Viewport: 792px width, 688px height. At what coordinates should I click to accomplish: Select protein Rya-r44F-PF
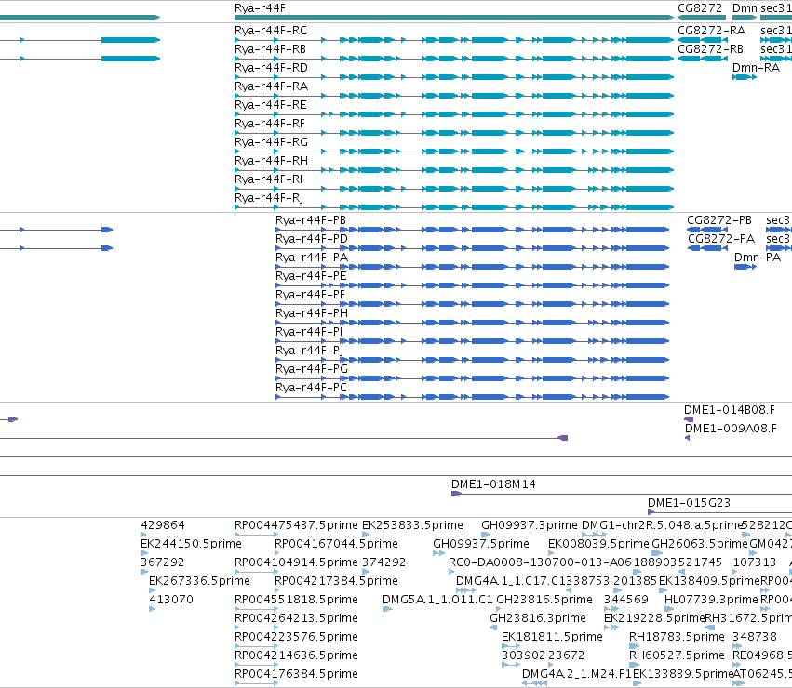tap(310, 296)
